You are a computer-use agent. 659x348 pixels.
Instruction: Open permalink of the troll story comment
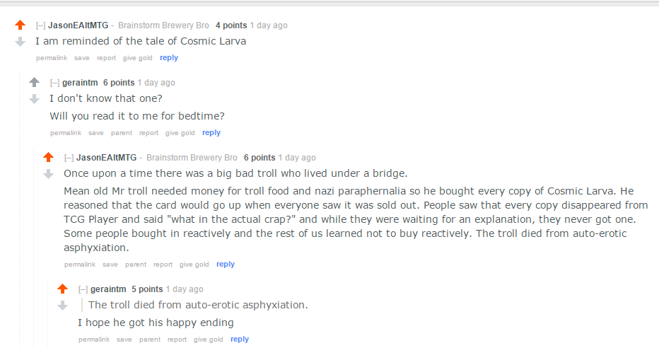80,265
